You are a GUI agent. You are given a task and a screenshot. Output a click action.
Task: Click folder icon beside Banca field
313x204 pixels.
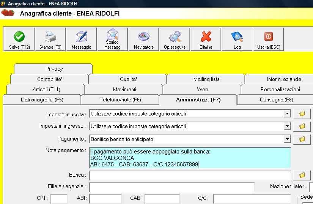point(302,176)
